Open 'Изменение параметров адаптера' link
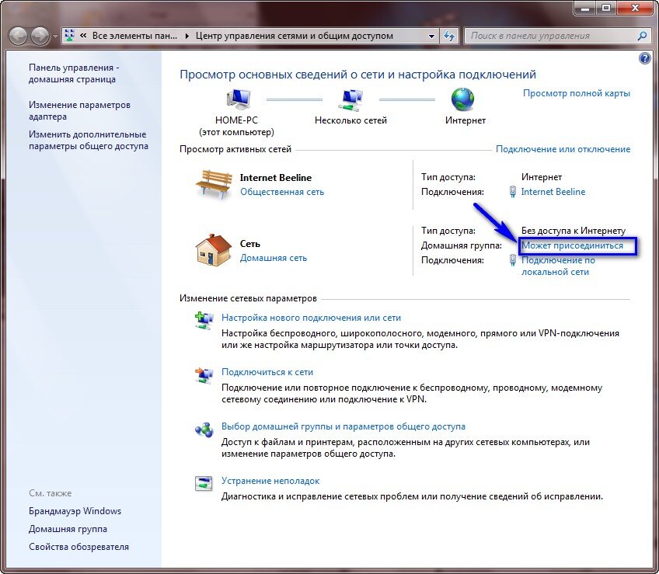659x574 pixels. pyautogui.click(x=79, y=110)
